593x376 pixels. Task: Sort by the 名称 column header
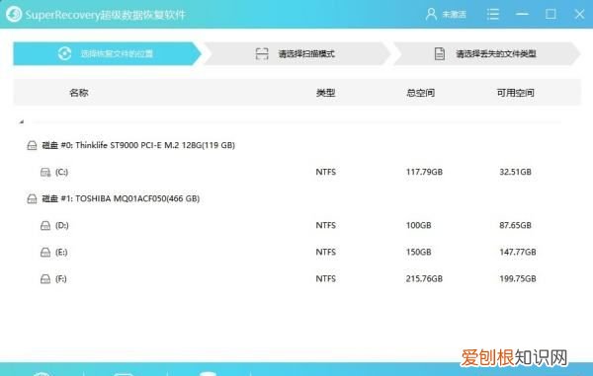click(79, 93)
